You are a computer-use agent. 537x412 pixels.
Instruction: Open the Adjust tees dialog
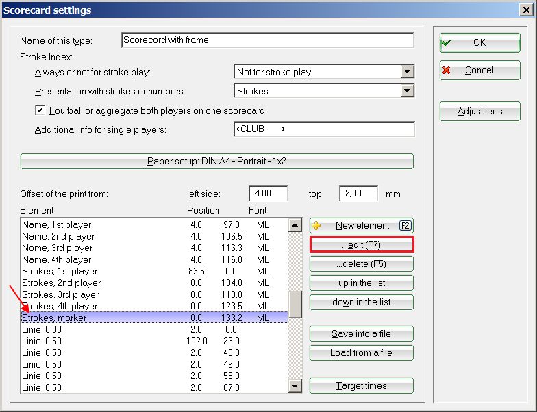click(x=479, y=111)
